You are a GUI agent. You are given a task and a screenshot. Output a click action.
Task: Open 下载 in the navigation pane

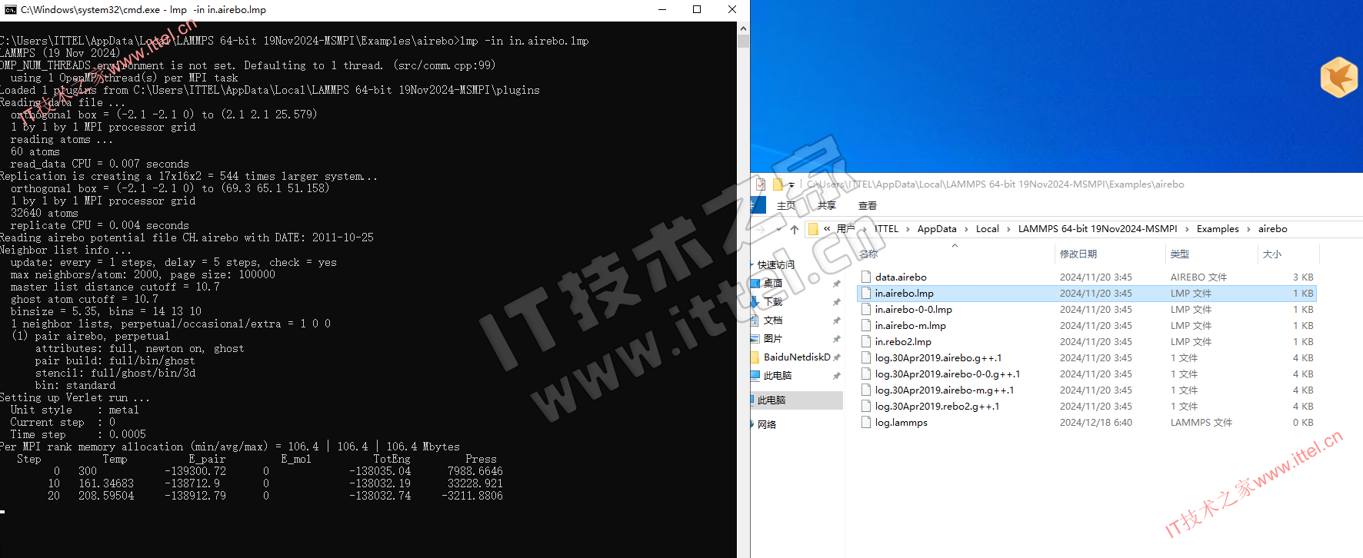pyautogui.click(x=773, y=302)
